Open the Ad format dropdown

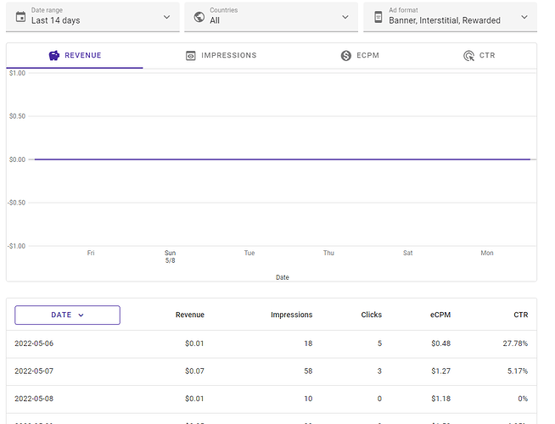[x=450, y=17]
